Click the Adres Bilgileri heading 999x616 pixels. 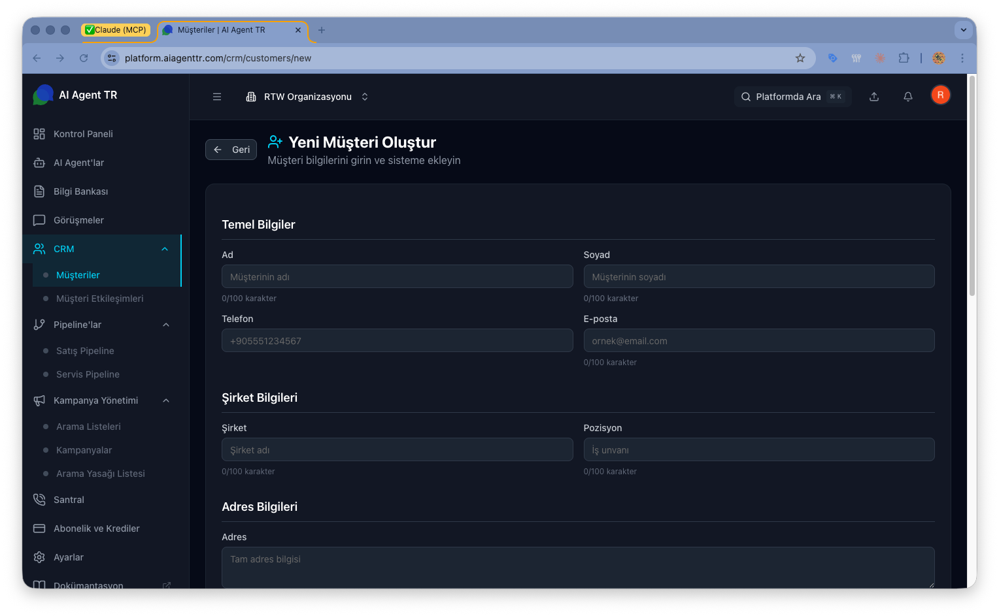click(260, 507)
